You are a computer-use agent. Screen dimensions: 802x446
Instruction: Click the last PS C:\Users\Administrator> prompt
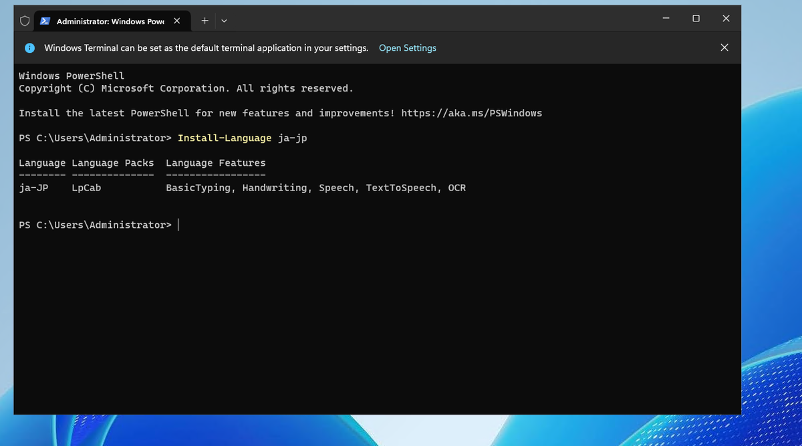point(95,225)
